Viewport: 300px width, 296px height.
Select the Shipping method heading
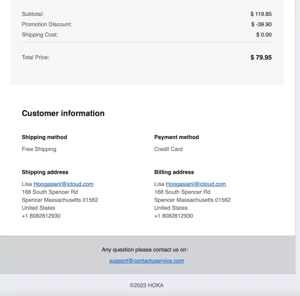pyautogui.click(x=44, y=137)
